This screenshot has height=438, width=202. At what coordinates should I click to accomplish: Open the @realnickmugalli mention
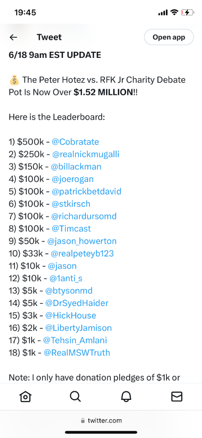coord(85,154)
